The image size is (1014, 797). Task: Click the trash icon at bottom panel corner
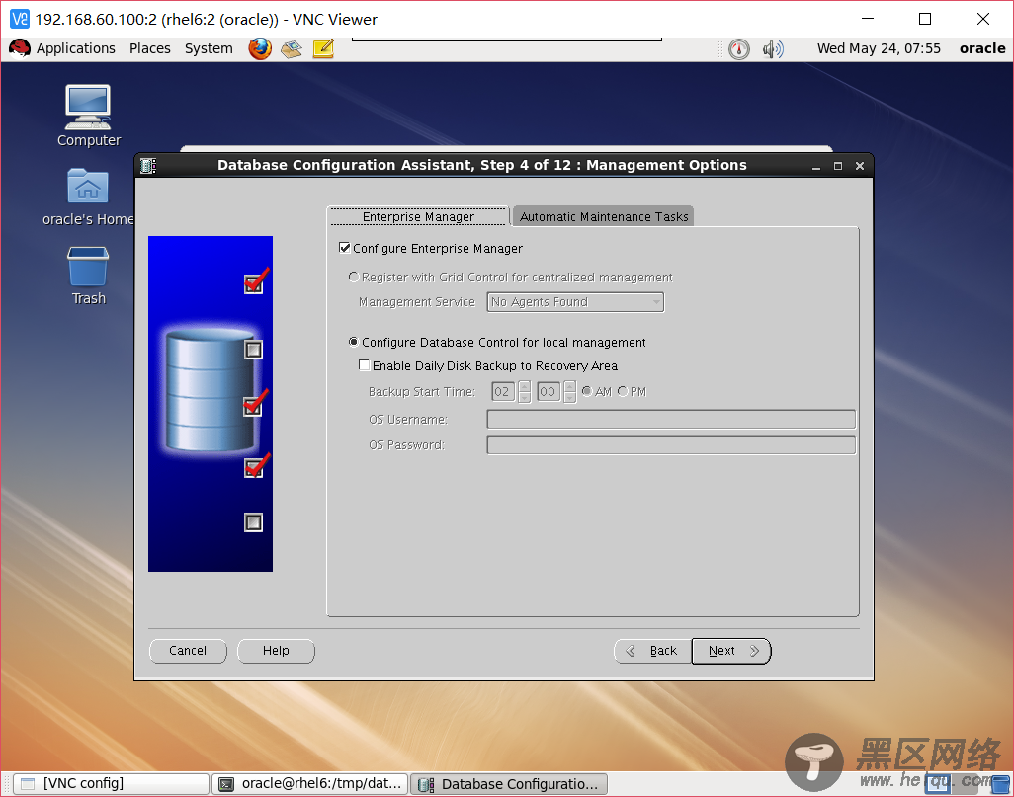coord(1000,784)
